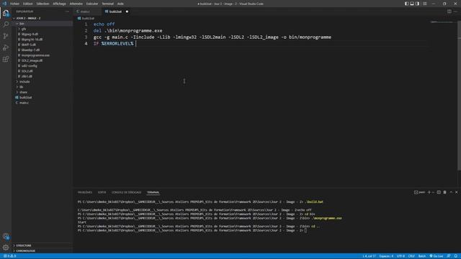
Task: Change the Batch language mode
Action: coord(422,256)
